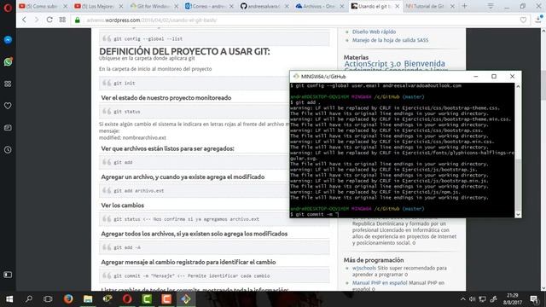
Task: Open Opera from the taskbar
Action: [x=127, y=299]
